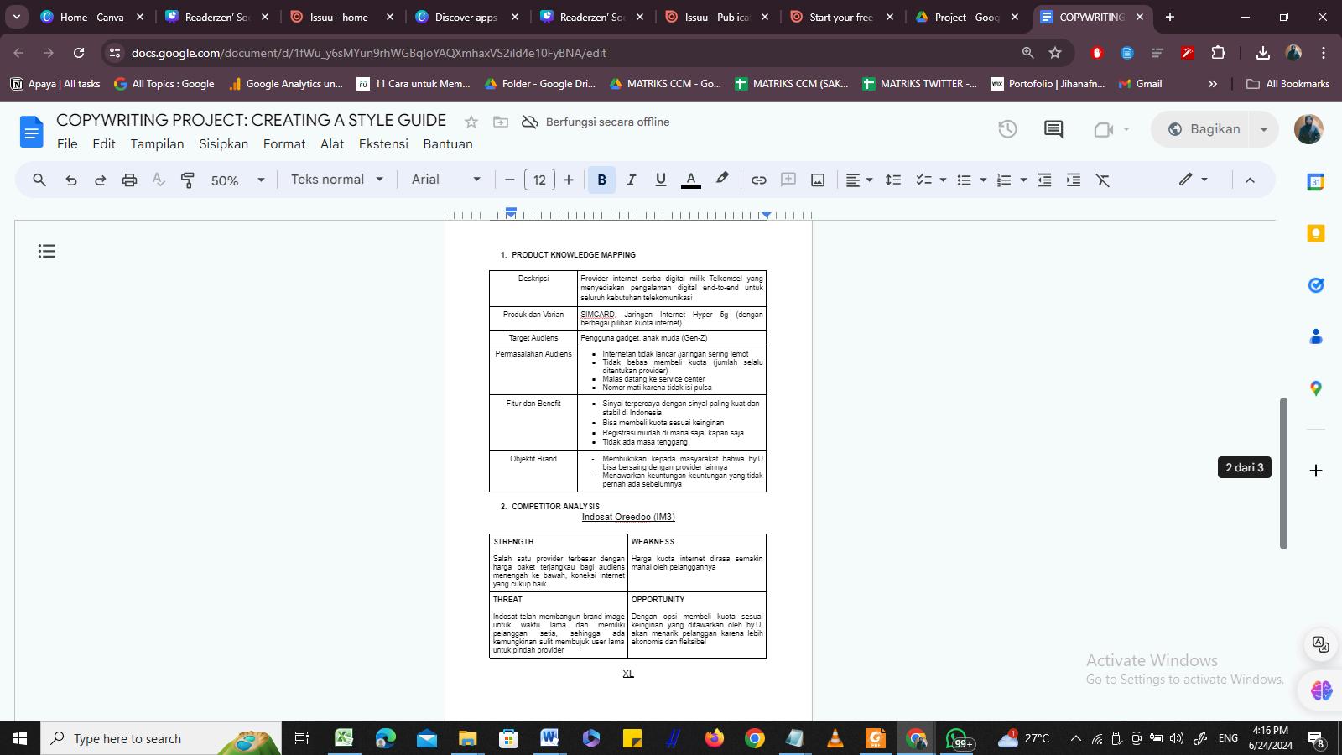Click the document vertical scrollbar
The height and width of the screenshot is (755, 1342).
pos(1283,474)
